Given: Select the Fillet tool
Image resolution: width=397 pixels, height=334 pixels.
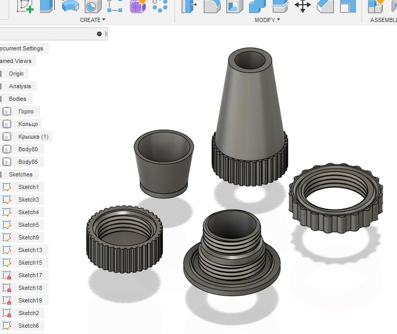Looking at the screenshot, I should click(212, 6).
